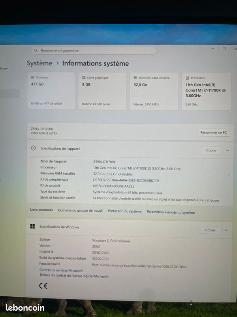Collapse the Spécifications de Windows section
Screen dimensions: 237x317
[226, 230]
